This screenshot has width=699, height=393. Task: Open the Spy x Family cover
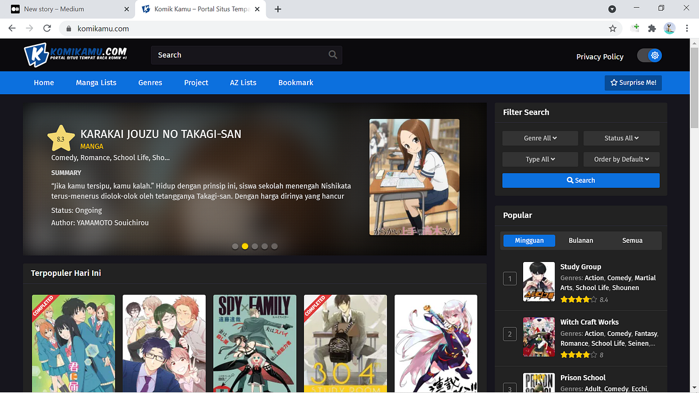coord(255,344)
